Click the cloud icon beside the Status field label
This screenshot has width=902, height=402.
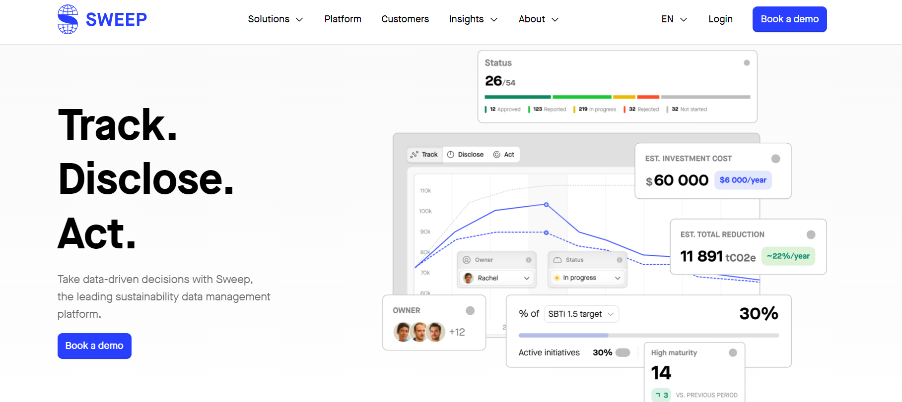point(557,260)
